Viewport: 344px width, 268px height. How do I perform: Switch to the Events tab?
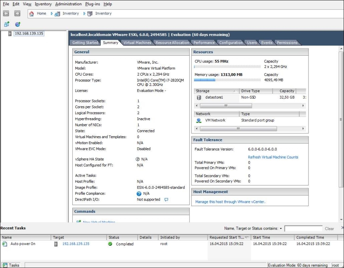267,43
